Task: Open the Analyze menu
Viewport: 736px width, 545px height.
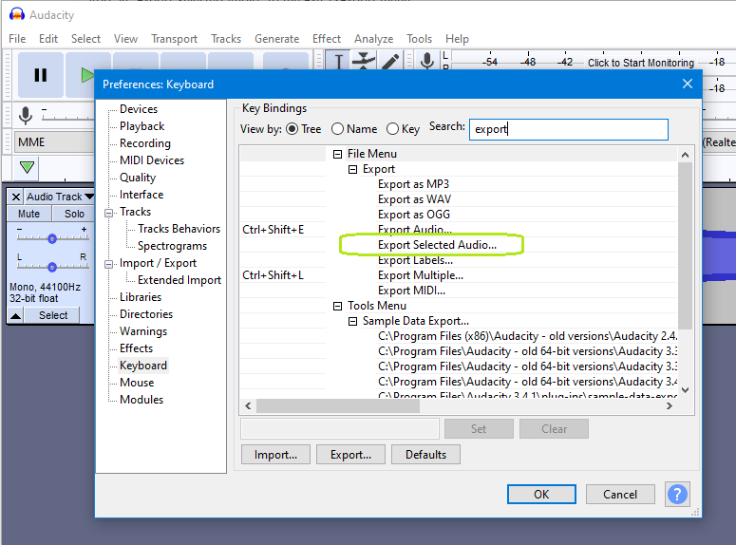Action: click(x=373, y=39)
